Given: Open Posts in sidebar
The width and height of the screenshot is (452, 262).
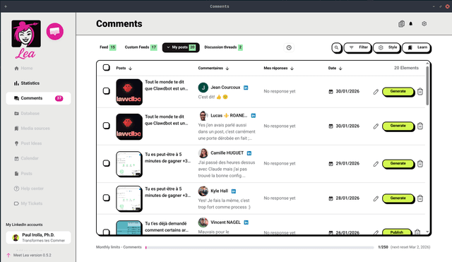Looking at the screenshot, I should [x=27, y=174].
